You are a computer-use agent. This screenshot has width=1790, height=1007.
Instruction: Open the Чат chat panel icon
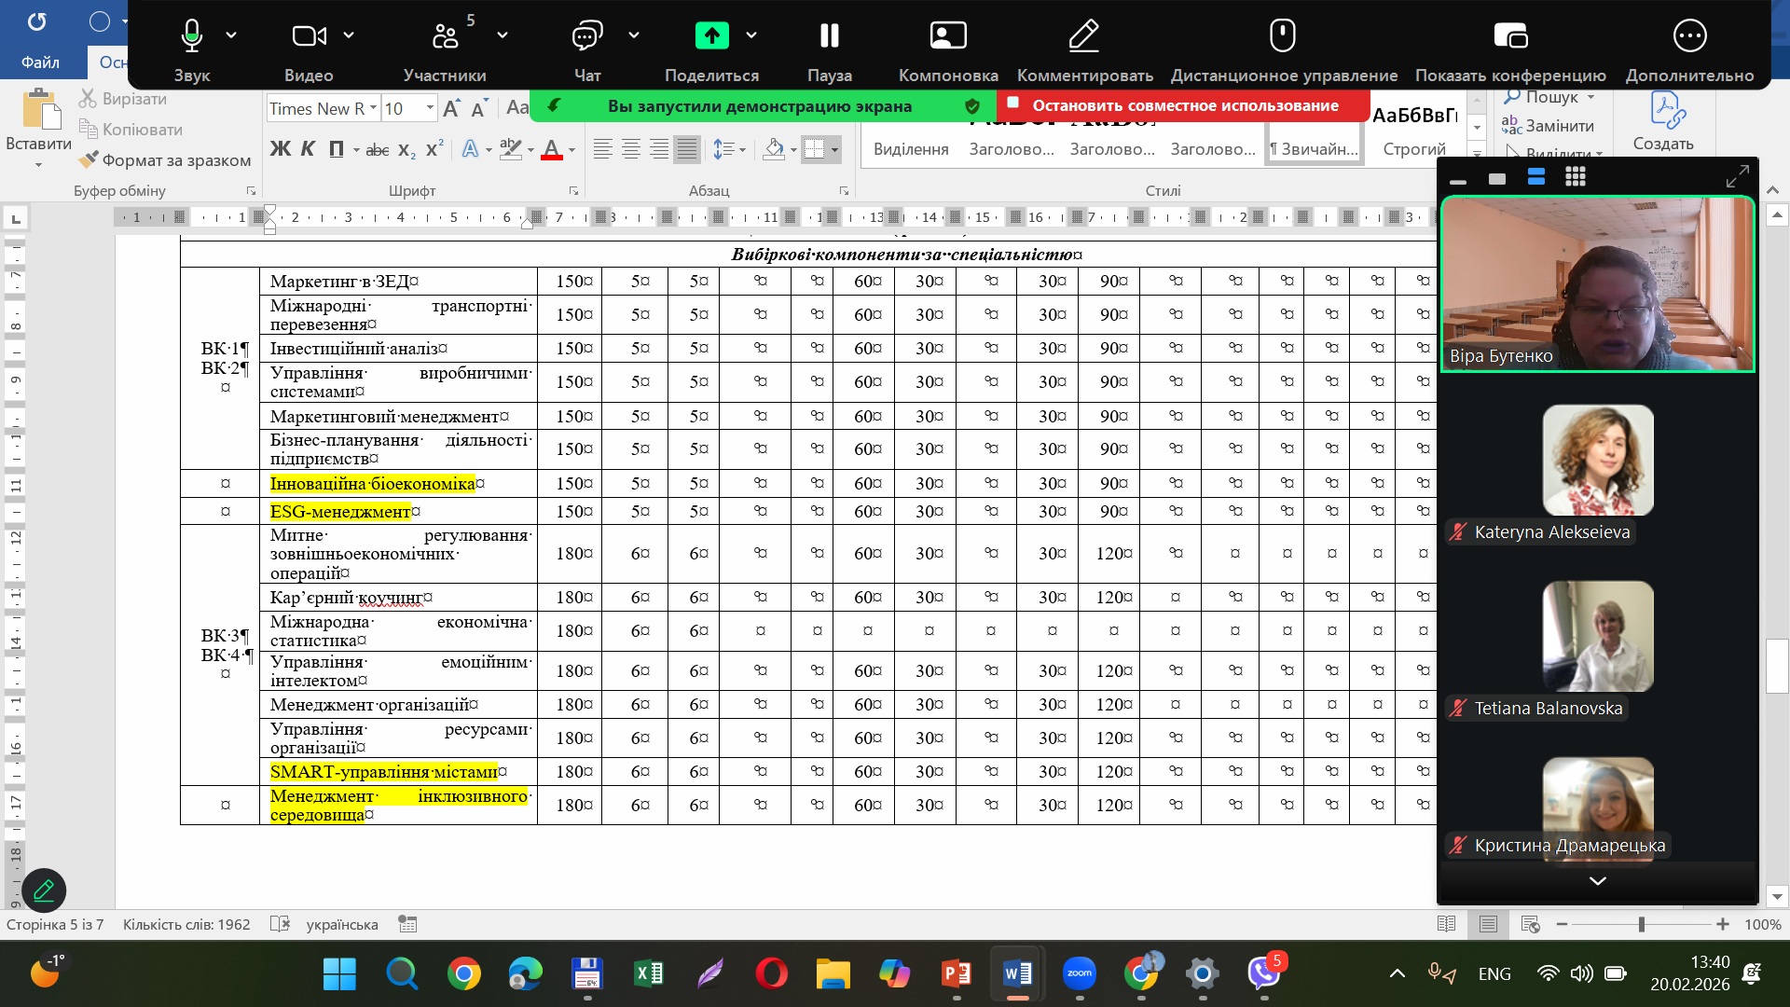(586, 36)
